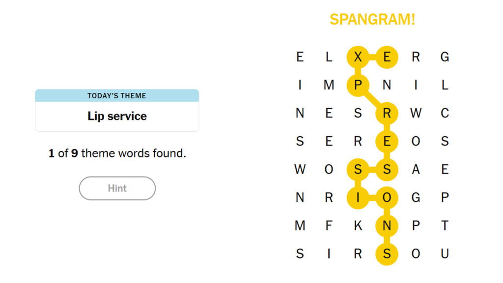Click the letter G in the top-right corner
Image resolution: width=503 pixels, height=283 pixels.
click(445, 57)
